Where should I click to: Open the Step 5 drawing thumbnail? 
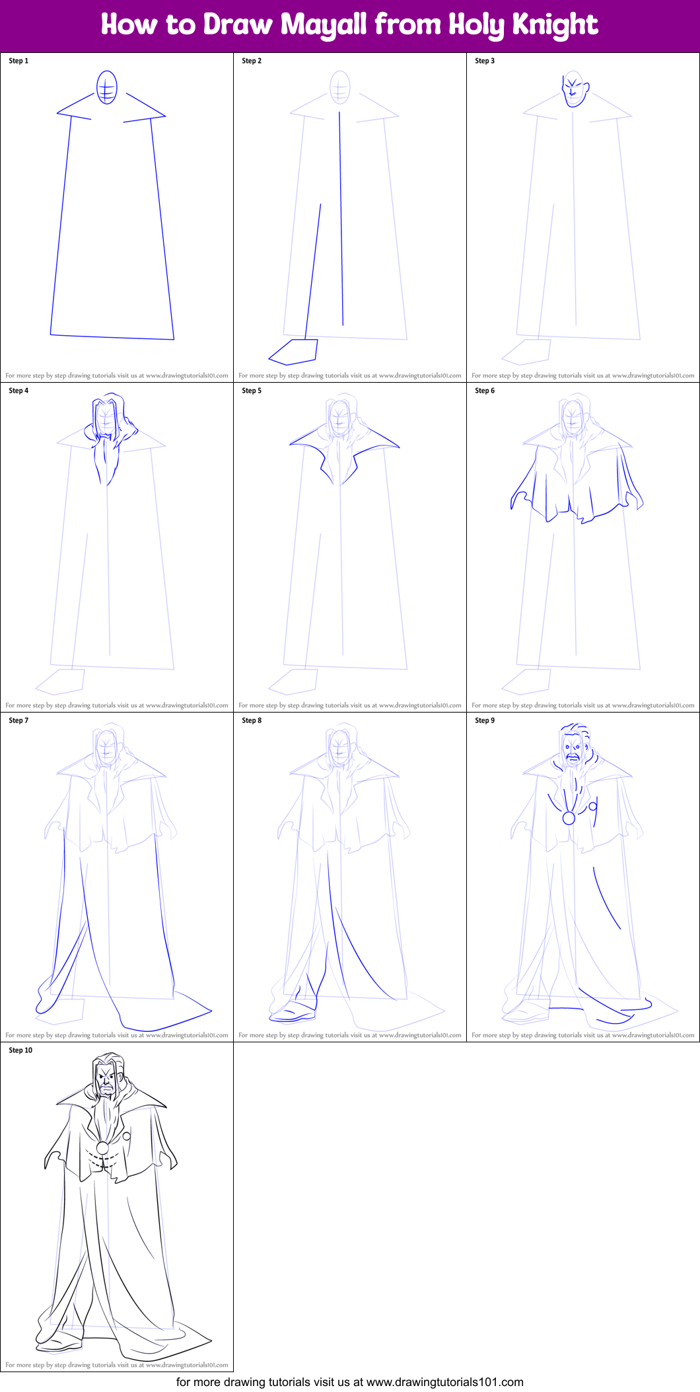pos(350,547)
